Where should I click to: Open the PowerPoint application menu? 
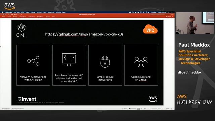point(8,12)
